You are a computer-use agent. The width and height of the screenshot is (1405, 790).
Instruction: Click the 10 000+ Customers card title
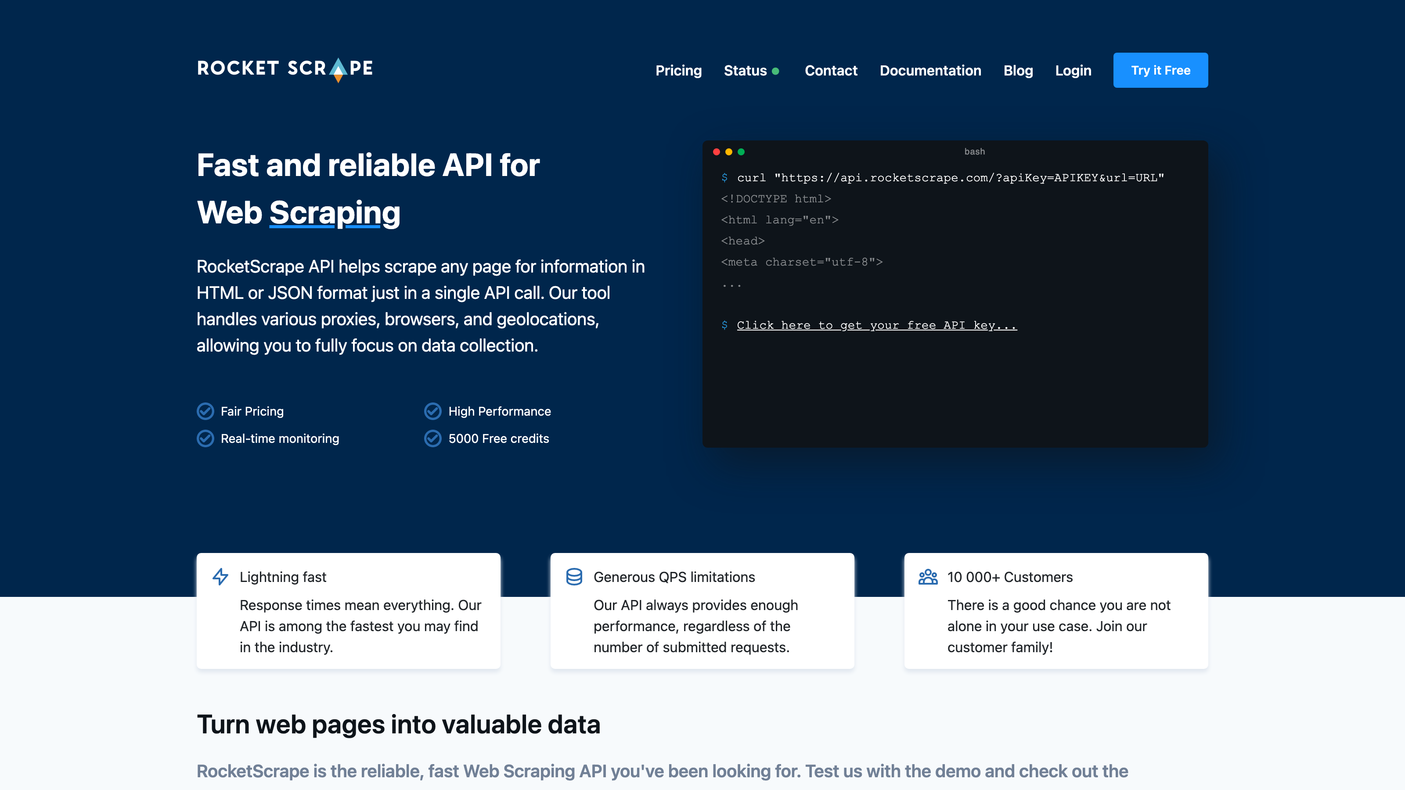point(1009,577)
